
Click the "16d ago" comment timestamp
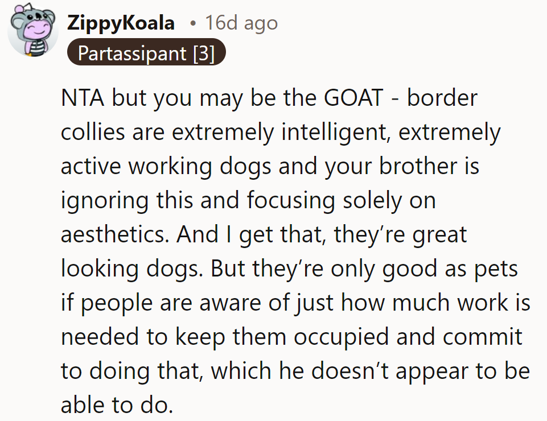click(241, 23)
